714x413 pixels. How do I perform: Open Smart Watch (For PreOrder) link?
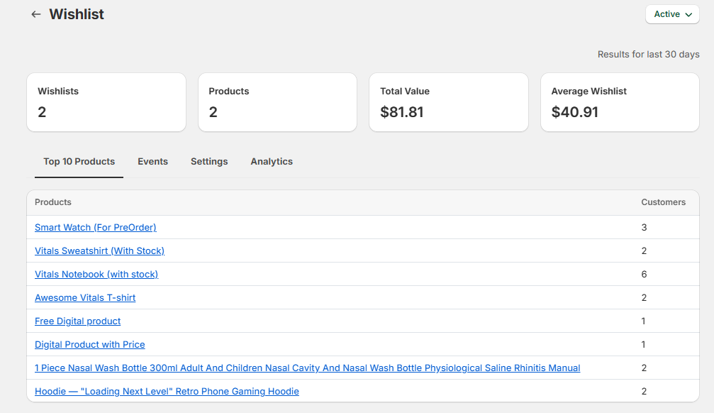pos(95,228)
